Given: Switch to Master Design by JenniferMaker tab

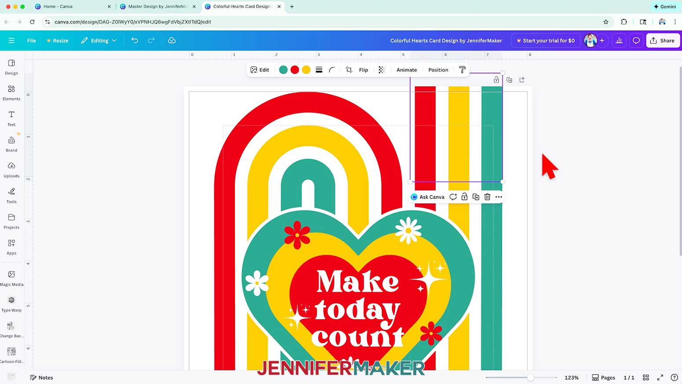Looking at the screenshot, I should pos(158,7).
